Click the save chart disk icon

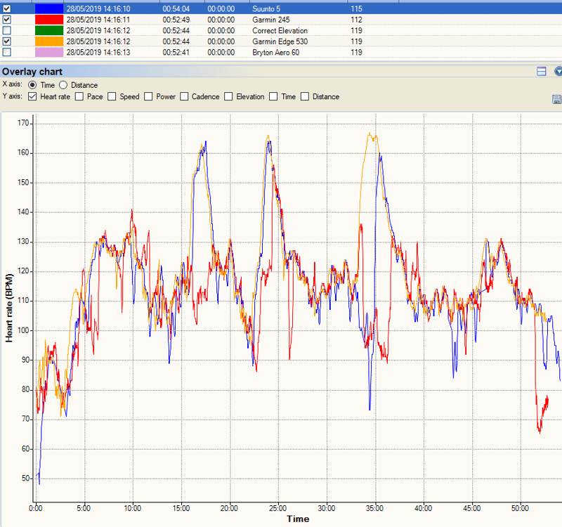pyautogui.click(x=557, y=99)
